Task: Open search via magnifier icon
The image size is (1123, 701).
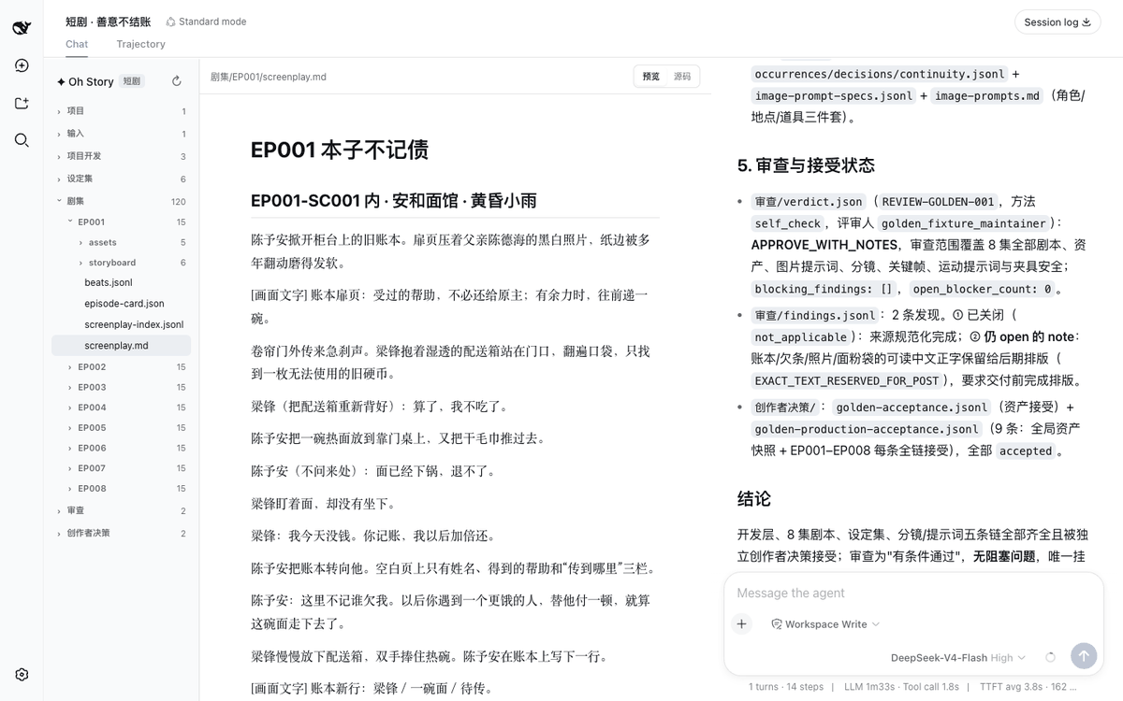Action: point(22,140)
